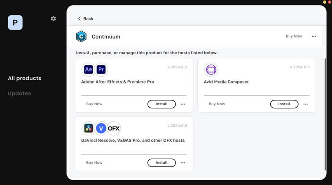Click the P profile logo tile

pyautogui.click(x=15, y=23)
